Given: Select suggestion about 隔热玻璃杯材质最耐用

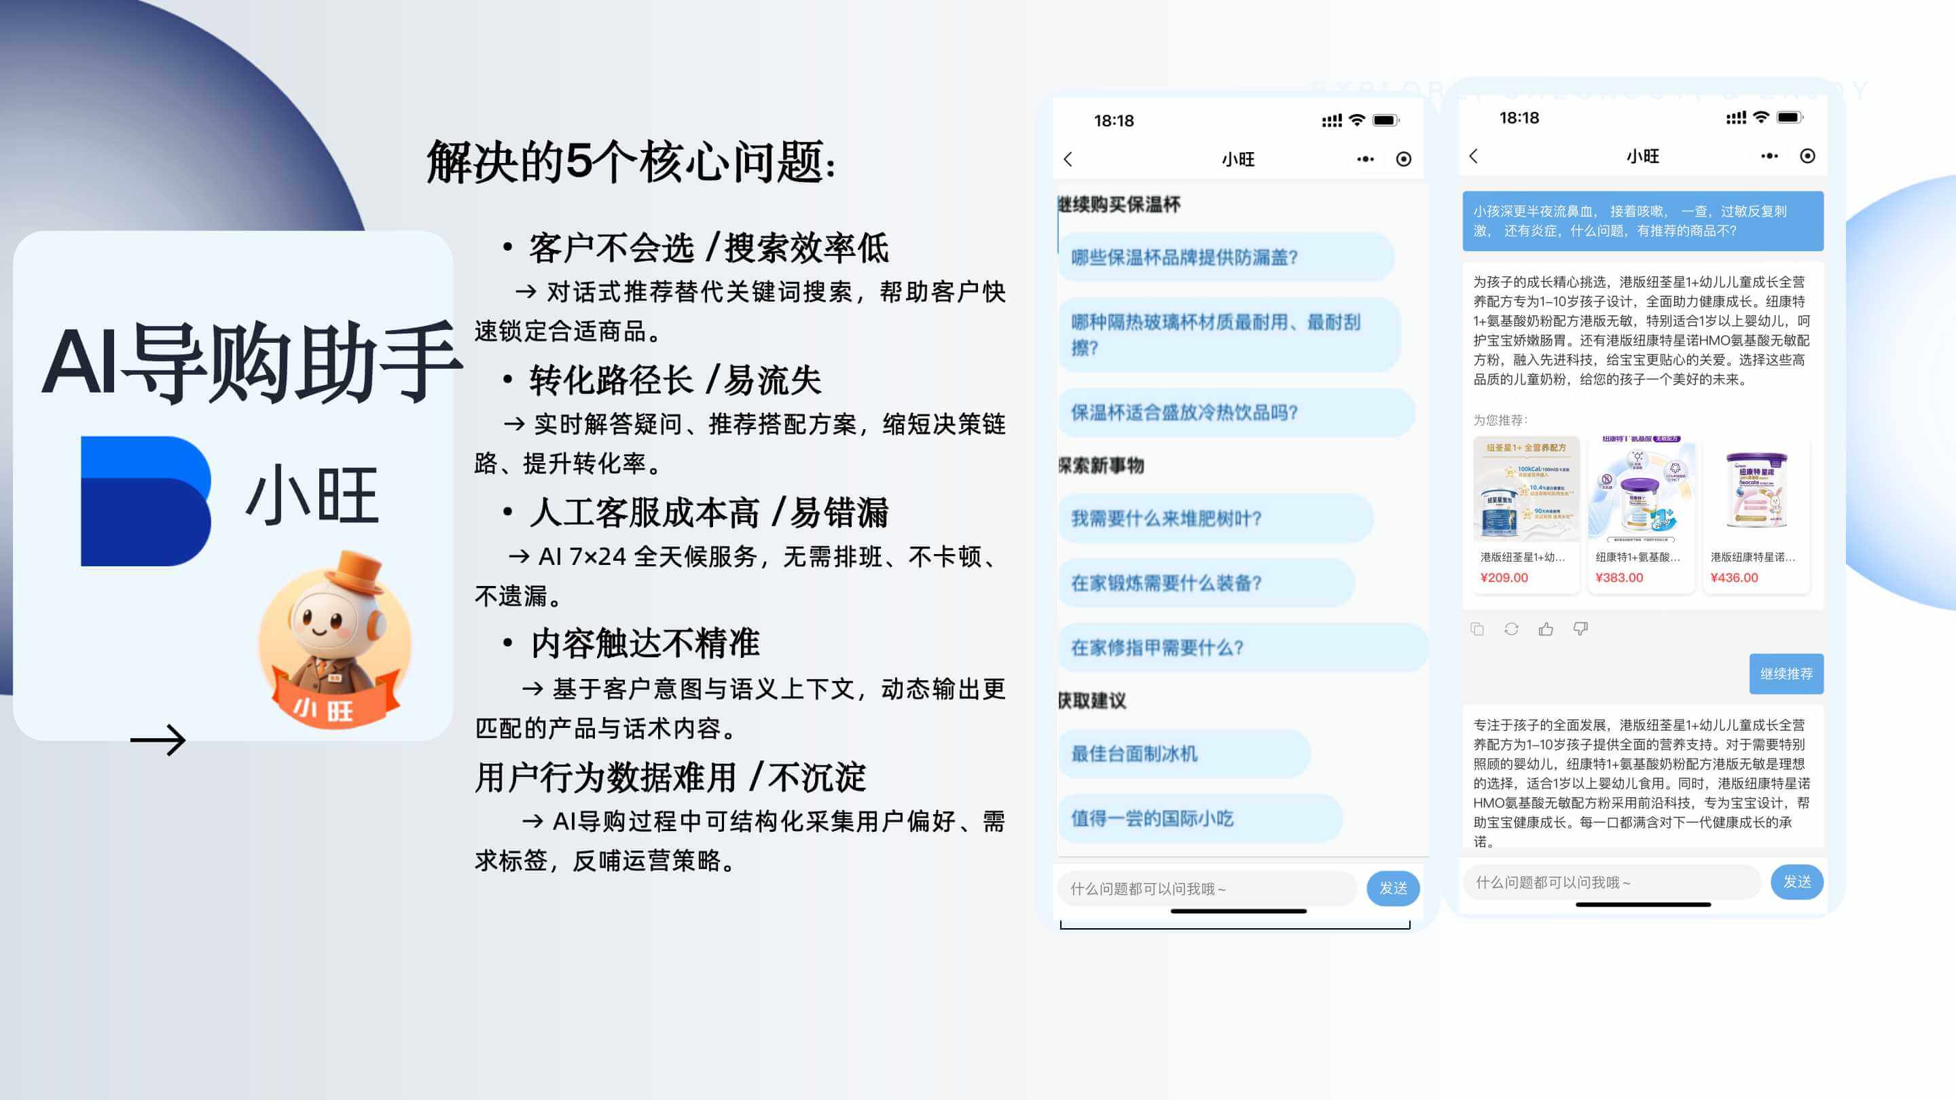Looking at the screenshot, I should (x=1229, y=335).
